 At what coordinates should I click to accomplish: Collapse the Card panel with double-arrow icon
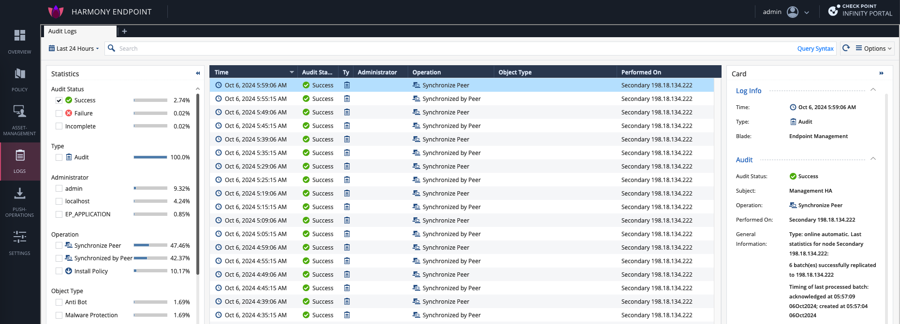coord(881,73)
